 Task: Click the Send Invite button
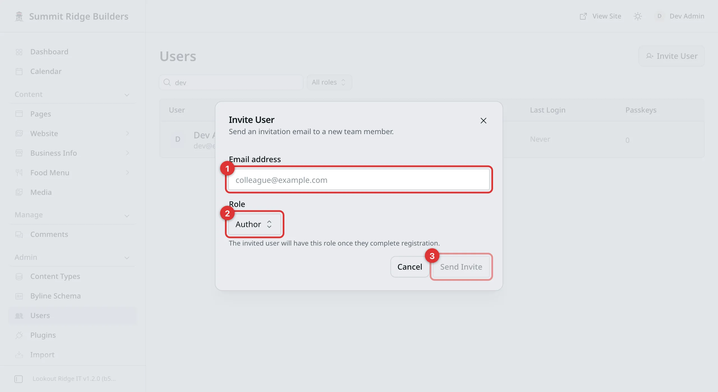(461, 267)
